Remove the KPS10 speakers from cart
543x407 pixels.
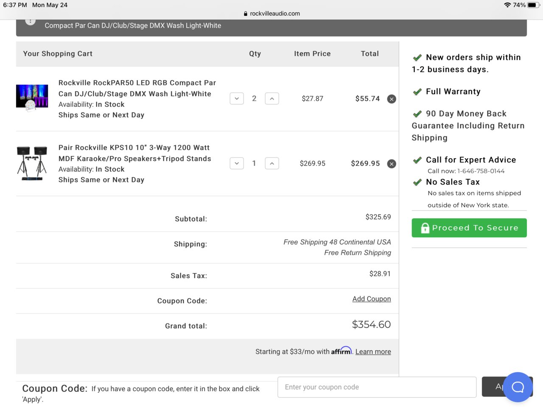(x=392, y=164)
